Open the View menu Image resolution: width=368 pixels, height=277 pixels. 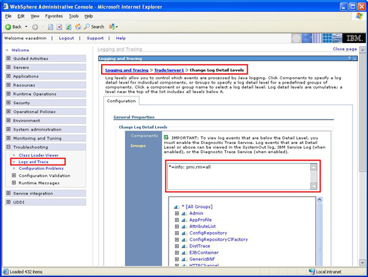[x=35, y=16]
